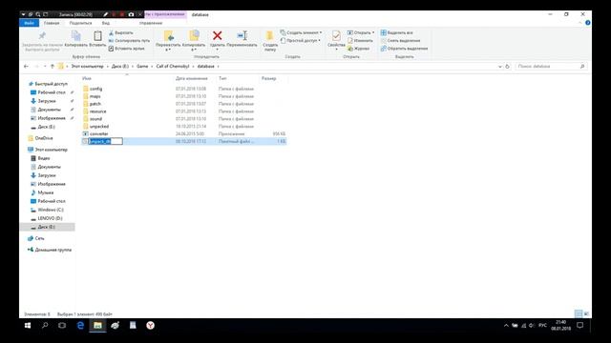Switch to large icons view layout button
Screen dimensions: 611x343
click(586, 313)
